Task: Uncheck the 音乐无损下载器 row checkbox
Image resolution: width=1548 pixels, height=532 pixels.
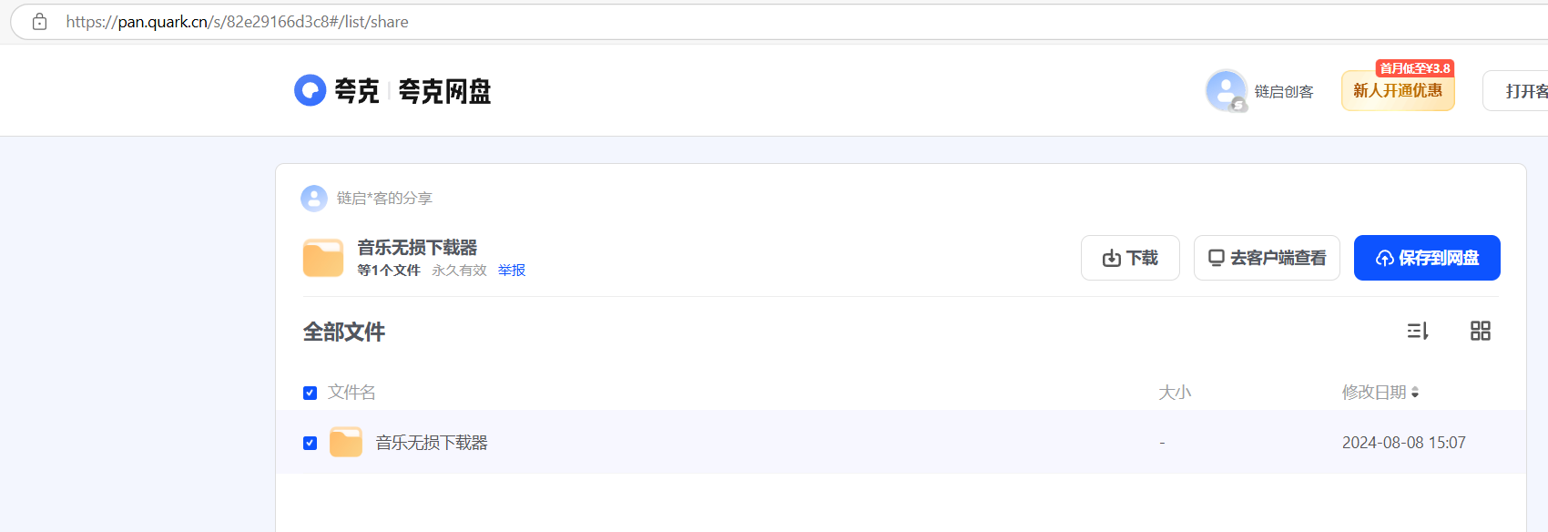Action: coord(310,443)
